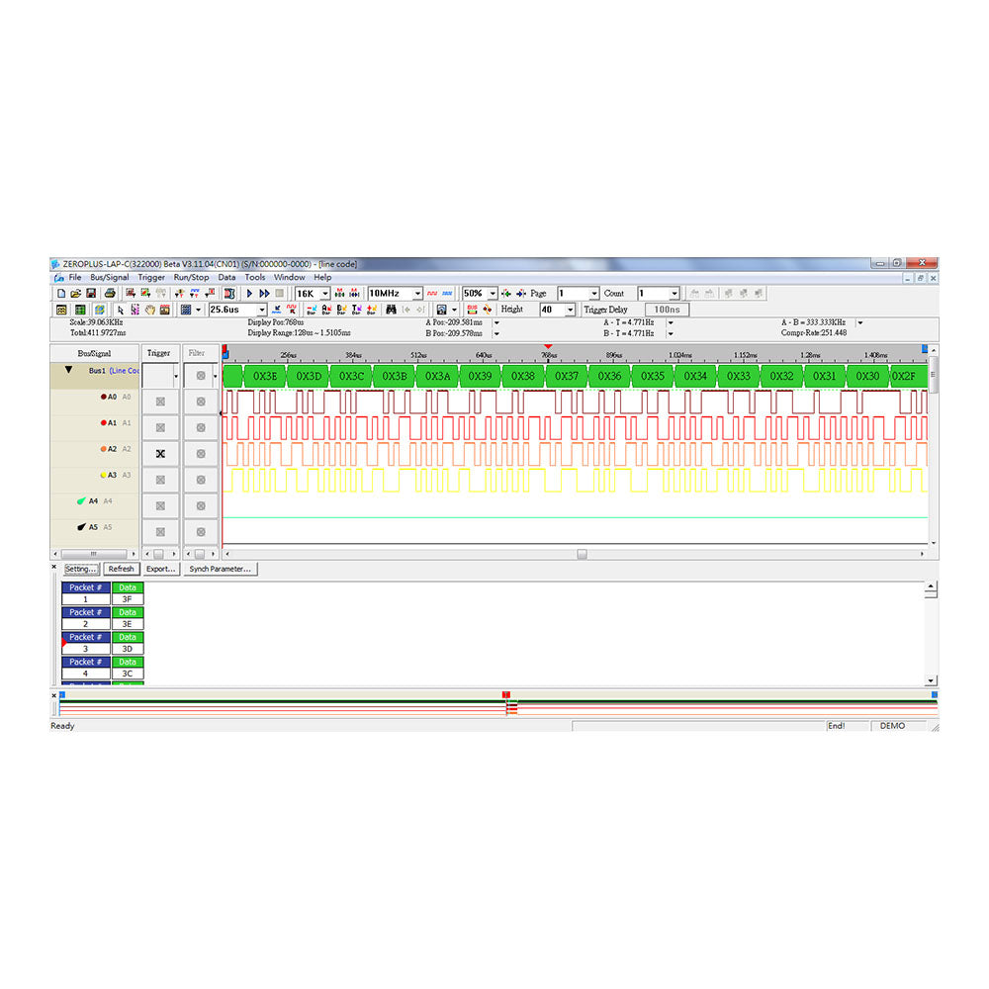The width and height of the screenshot is (989, 989).
Task: Select the 0X3A bus data packet
Action: tap(437, 376)
